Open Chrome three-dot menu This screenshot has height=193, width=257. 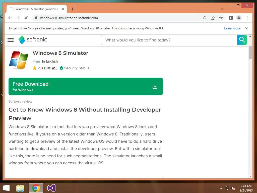[x=247, y=18]
